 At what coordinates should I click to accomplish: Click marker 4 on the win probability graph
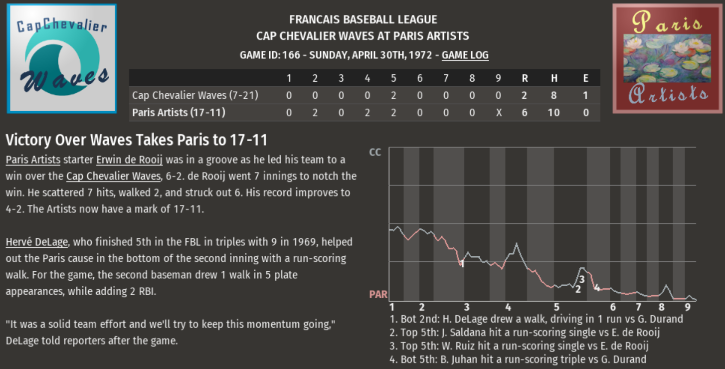click(x=596, y=288)
